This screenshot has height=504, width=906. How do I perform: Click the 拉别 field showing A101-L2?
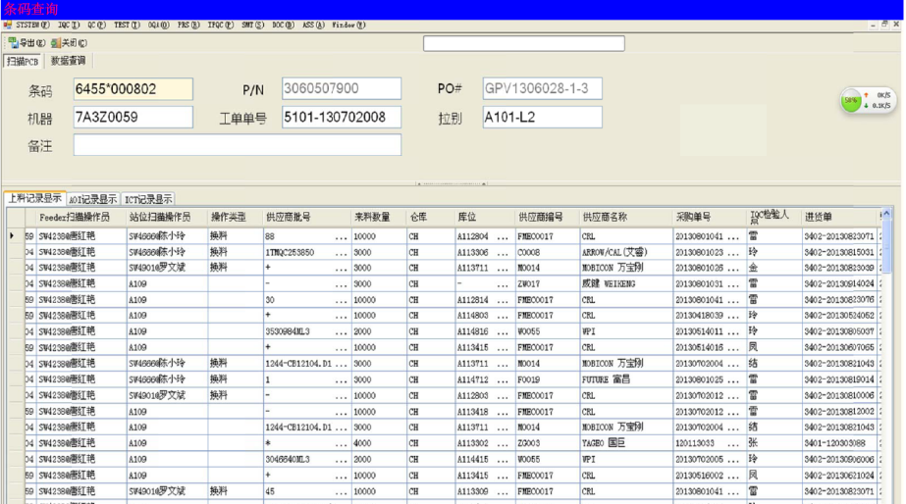tap(542, 118)
